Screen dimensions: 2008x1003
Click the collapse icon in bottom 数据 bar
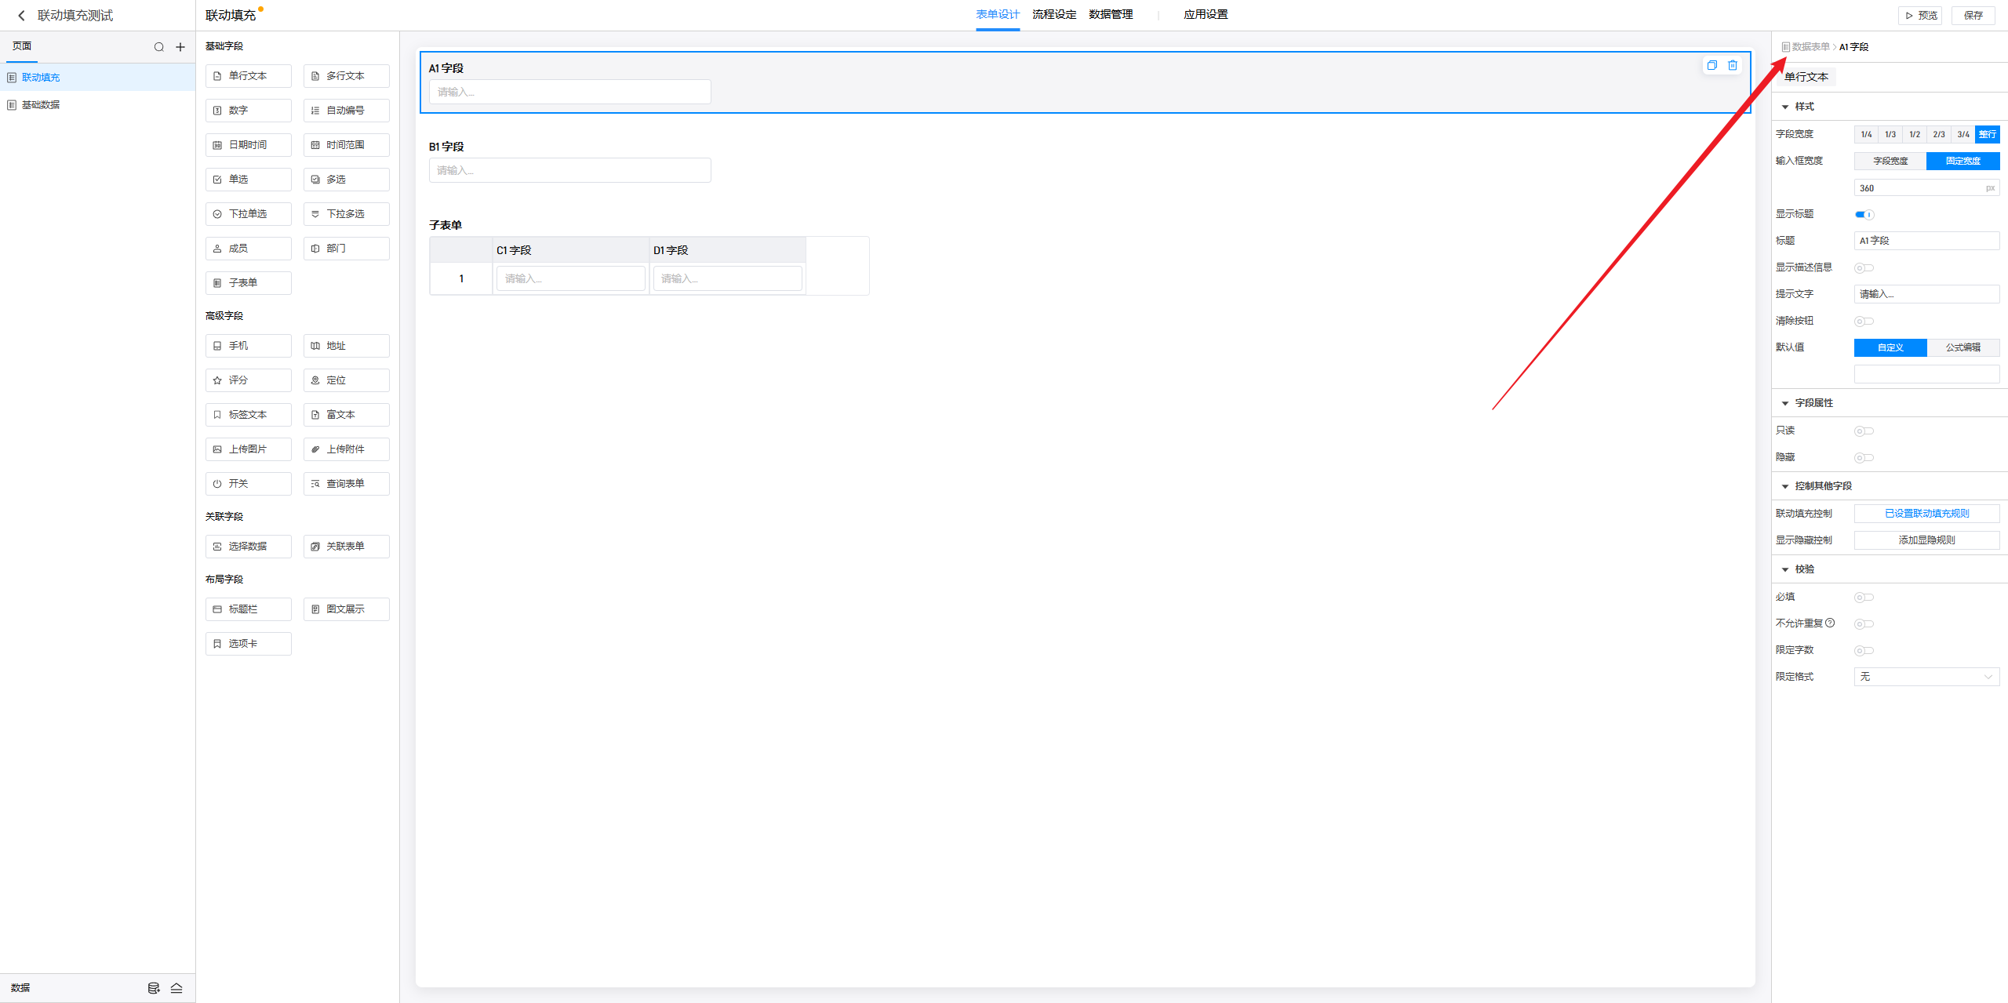(176, 988)
